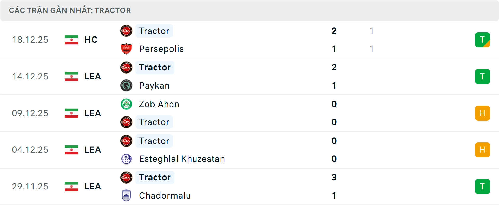Click green T badge for Persepolis match

[482, 40]
